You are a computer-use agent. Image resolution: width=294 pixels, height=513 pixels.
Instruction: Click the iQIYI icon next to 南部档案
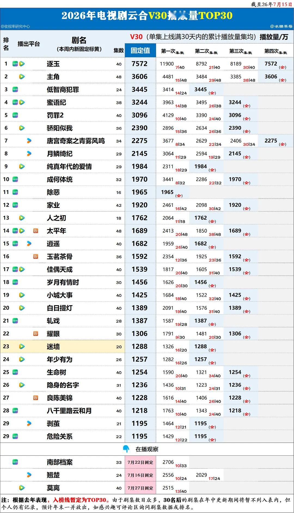tap(15, 462)
